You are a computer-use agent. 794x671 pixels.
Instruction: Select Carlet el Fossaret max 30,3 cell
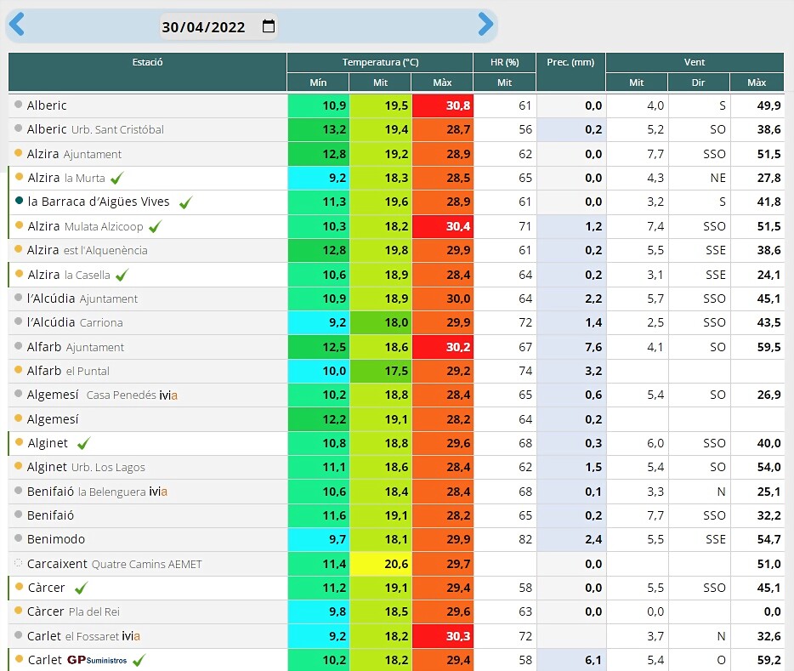point(443,636)
